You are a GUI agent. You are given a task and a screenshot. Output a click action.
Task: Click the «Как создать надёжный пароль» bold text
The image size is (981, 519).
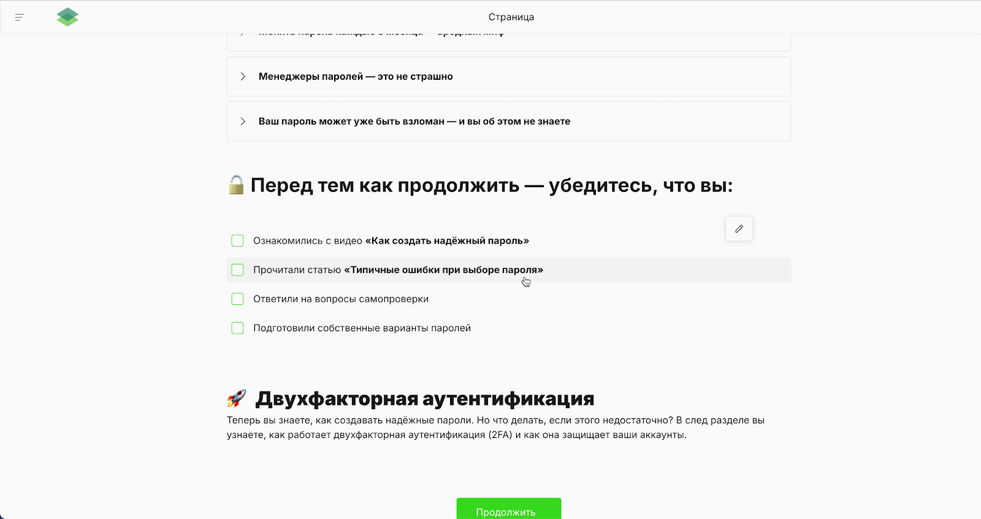click(x=447, y=240)
